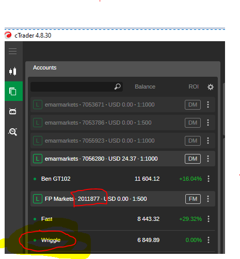The width and height of the screenshot is (240, 259).
Task: Sort by the Balance column header
Action: point(145,87)
